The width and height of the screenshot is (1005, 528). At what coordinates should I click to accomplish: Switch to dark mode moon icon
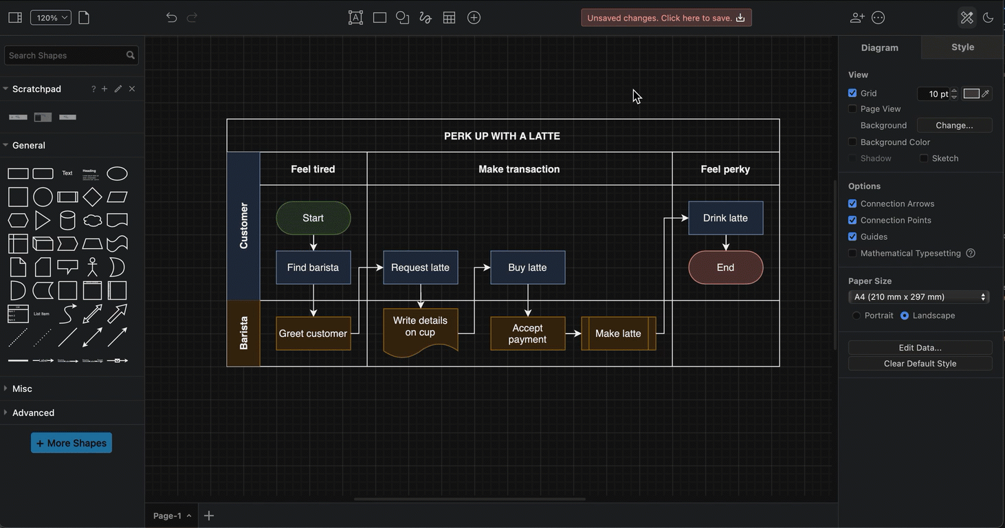coord(989,18)
